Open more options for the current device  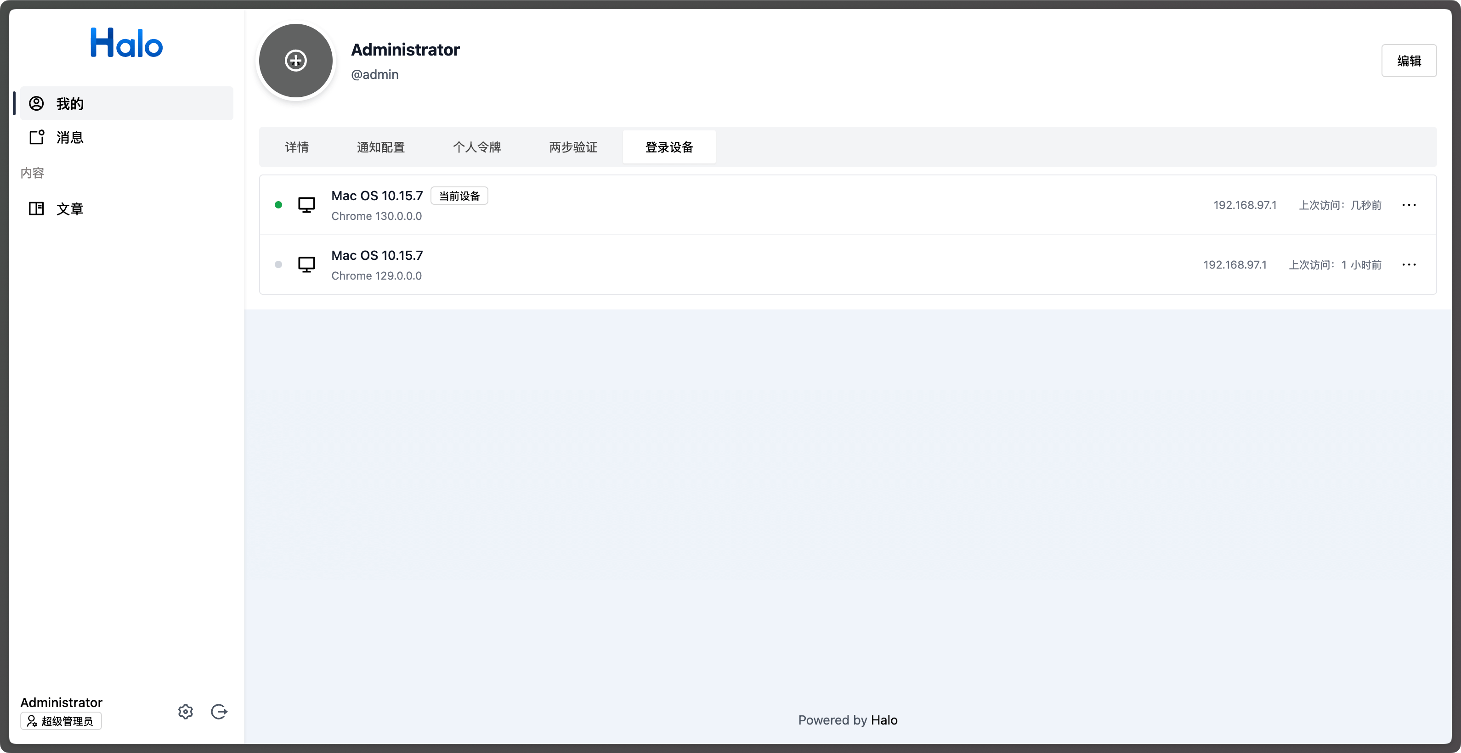pyautogui.click(x=1409, y=205)
